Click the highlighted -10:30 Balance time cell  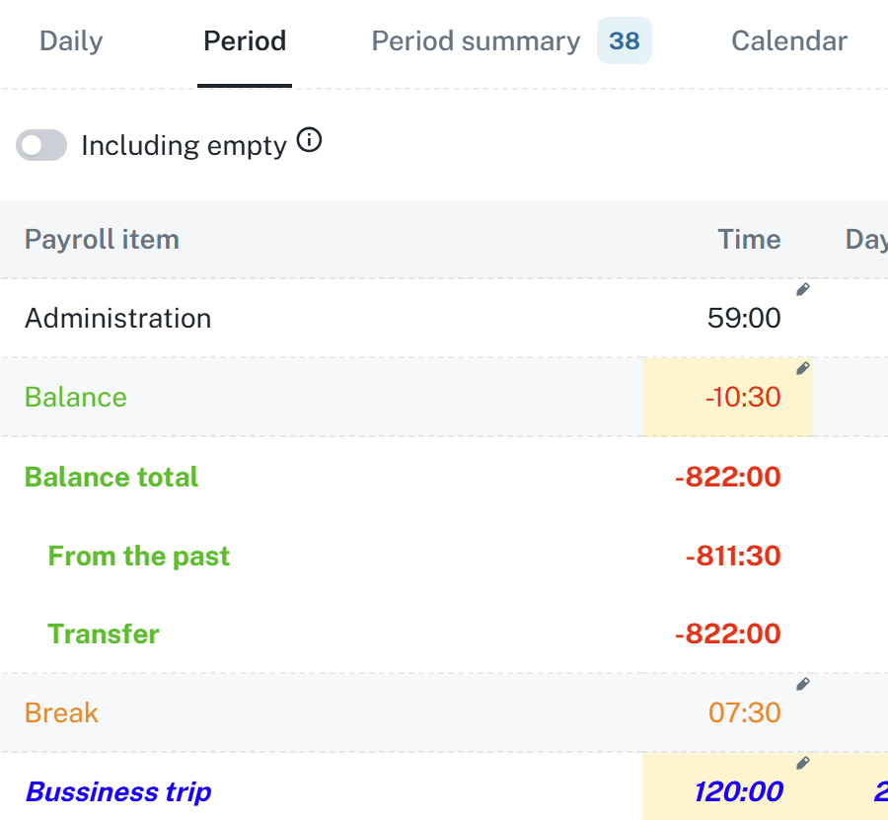point(728,398)
